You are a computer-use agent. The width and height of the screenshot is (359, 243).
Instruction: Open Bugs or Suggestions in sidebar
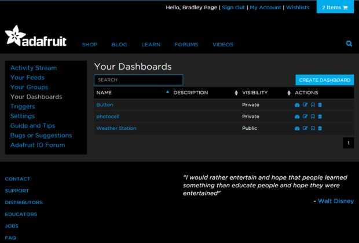(x=41, y=135)
